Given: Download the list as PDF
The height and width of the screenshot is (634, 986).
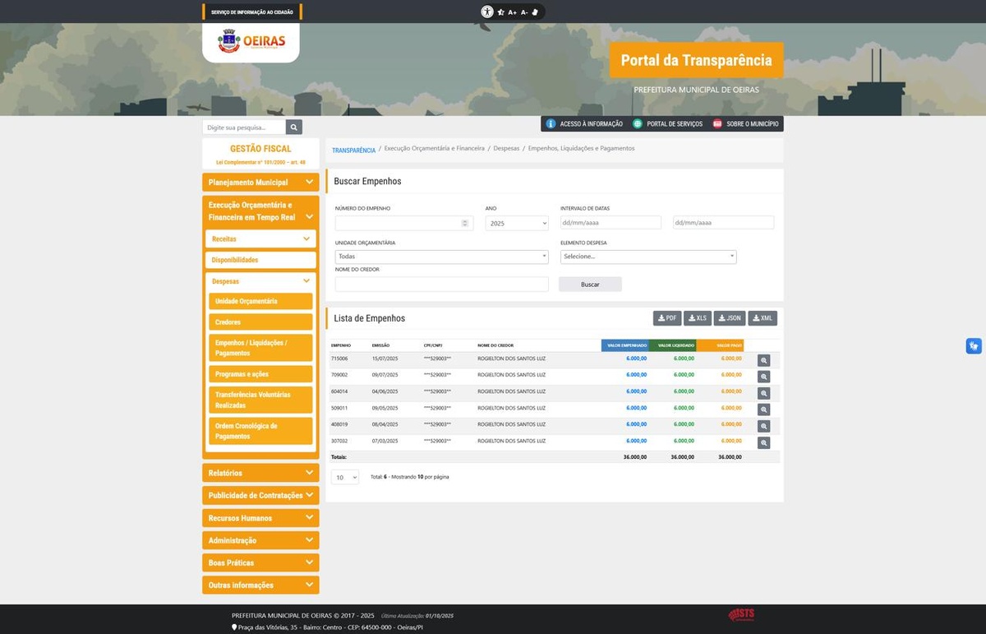Looking at the screenshot, I should click(667, 318).
